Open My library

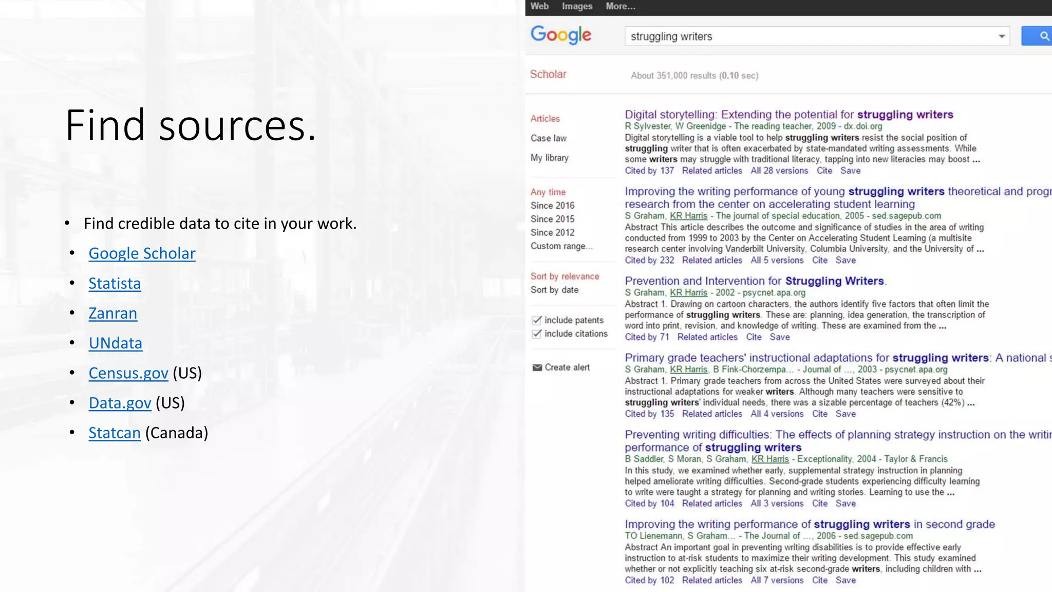pos(550,158)
